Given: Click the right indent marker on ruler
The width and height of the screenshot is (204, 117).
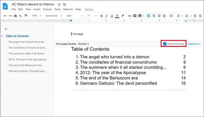Looking at the screenshot, I should [186, 21].
